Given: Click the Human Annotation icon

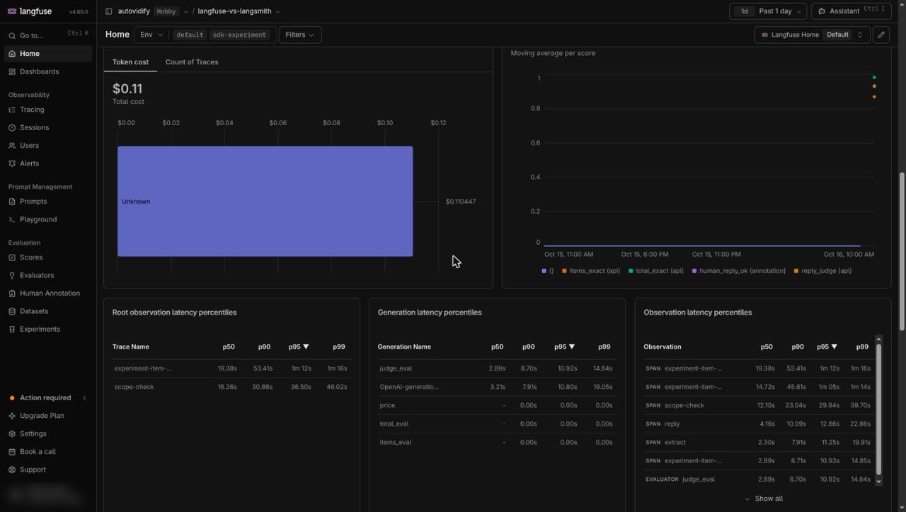Looking at the screenshot, I should coord(12,293).
